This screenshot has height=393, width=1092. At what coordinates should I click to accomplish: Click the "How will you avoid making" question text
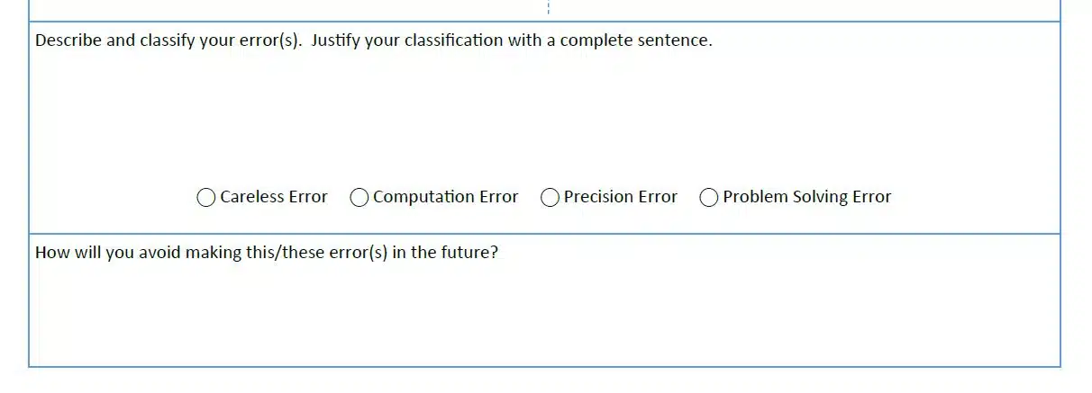(x=267, y=253)
